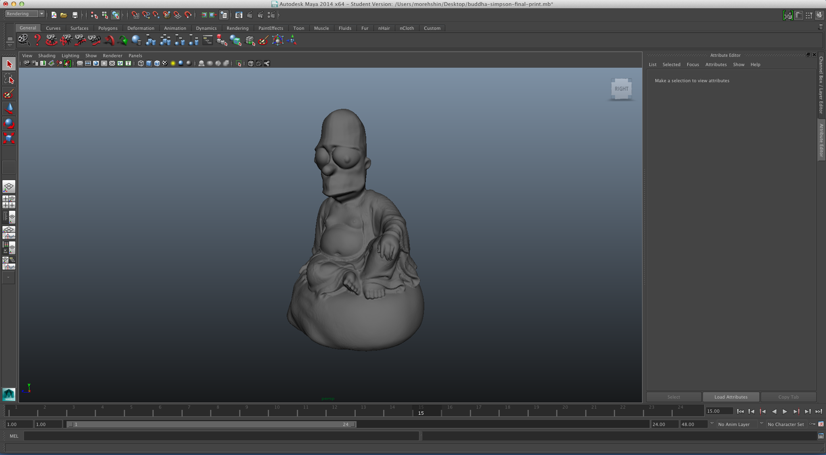Click the paint brush shelf icon
Viewport: 826px width, 455px height.
click(263, 40)
